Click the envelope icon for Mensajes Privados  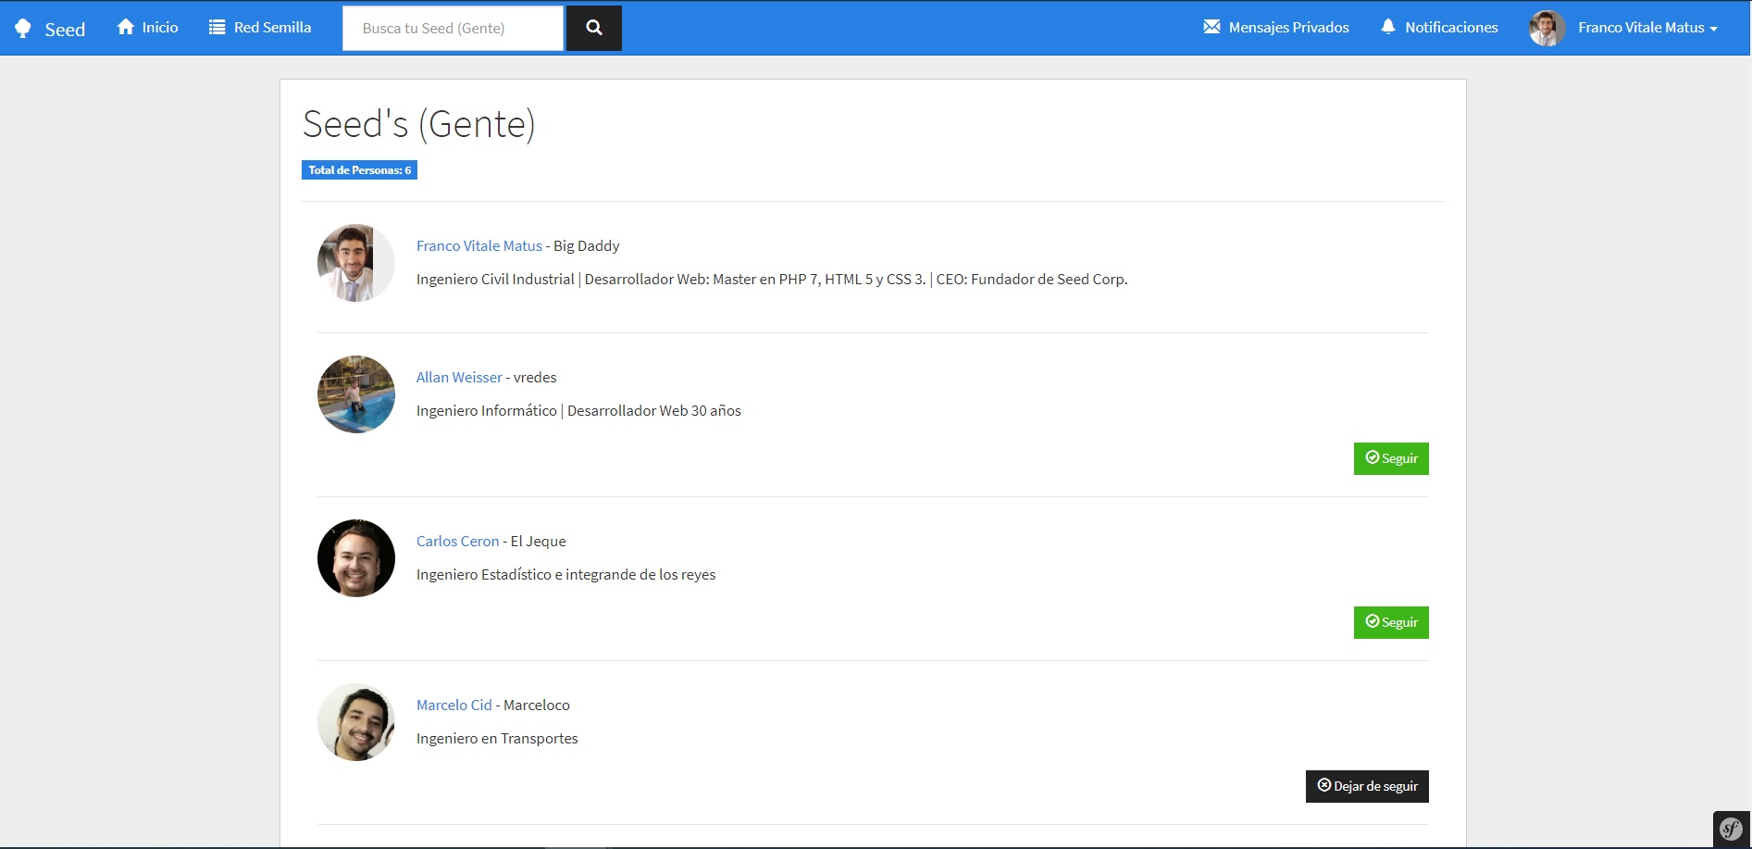coord(1211,26)
